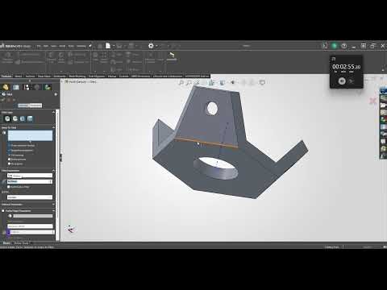387x290 pixels.
Task: Click the highlighted orange edge on model
Action: coord(206,143)
